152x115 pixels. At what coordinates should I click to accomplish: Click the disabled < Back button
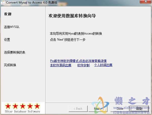click(x=78, y=109)
